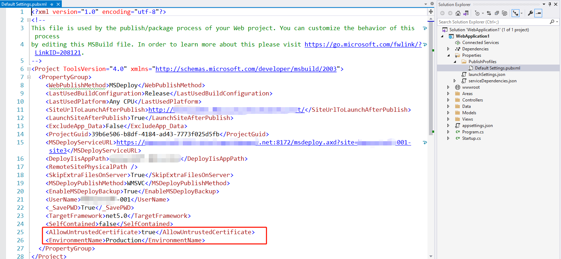This screenshot has height=259, width=561.
Task: Click the SiteUrlToLaunchAfterPublish URL
Action: tap(226, 110)
